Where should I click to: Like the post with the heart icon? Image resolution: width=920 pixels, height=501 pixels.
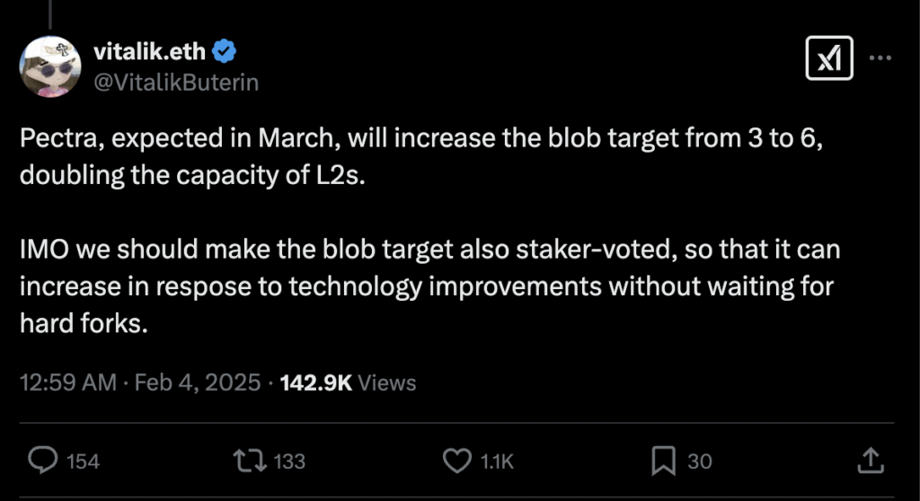(x=458, y=461)
